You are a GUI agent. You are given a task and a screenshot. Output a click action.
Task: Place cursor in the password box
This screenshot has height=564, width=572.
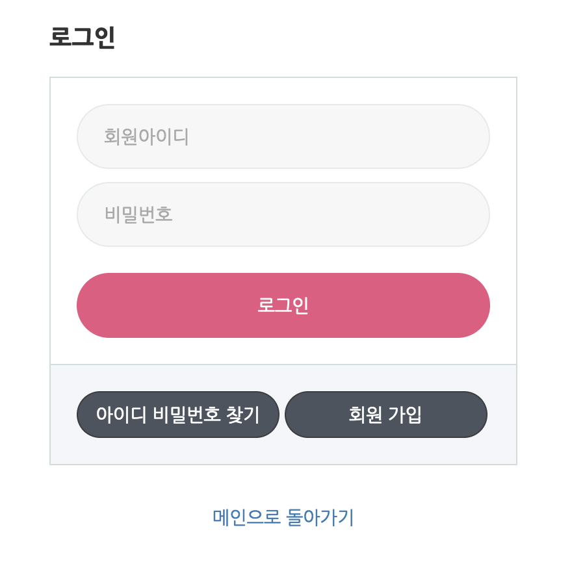pos(283,214)
